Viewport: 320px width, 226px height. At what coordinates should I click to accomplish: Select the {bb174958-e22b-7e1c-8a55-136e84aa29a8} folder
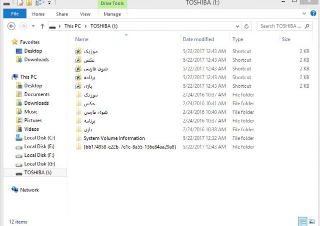pyautogui.click(x=129, y=147)
